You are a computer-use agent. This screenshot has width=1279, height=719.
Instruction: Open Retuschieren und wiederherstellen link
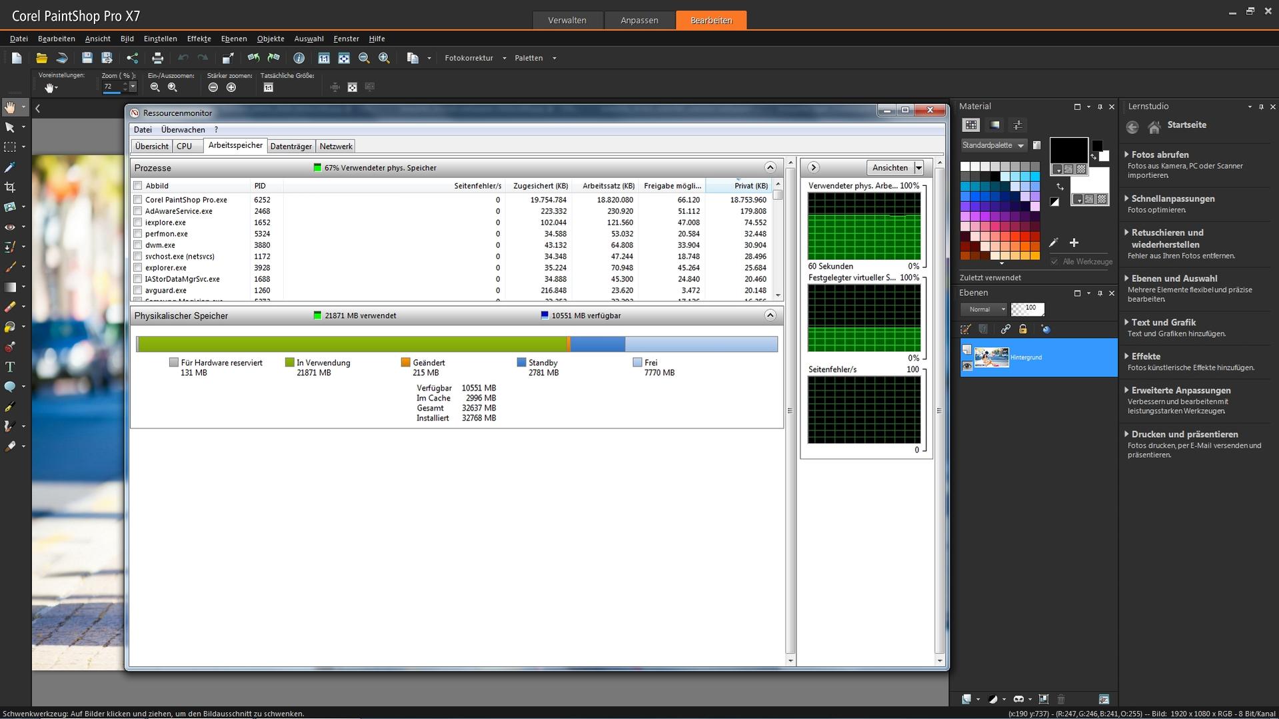tap(1167, 239)
